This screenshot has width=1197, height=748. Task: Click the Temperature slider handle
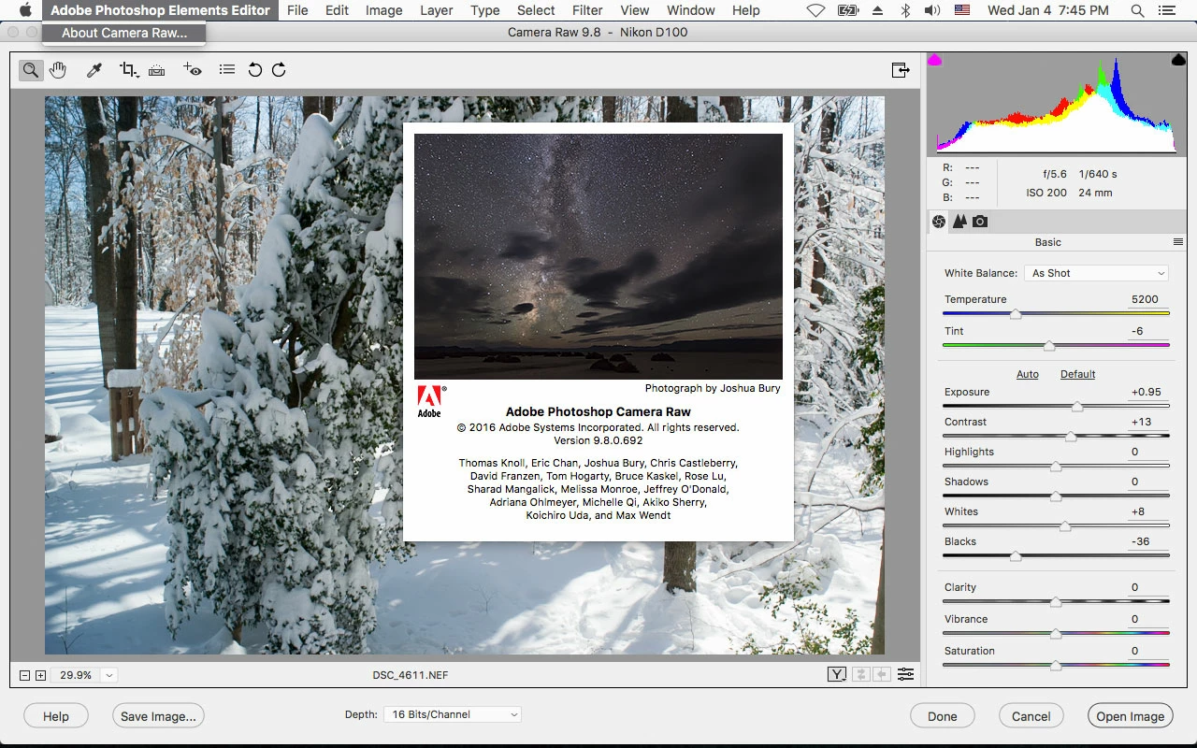click(x=1016, y=314)
